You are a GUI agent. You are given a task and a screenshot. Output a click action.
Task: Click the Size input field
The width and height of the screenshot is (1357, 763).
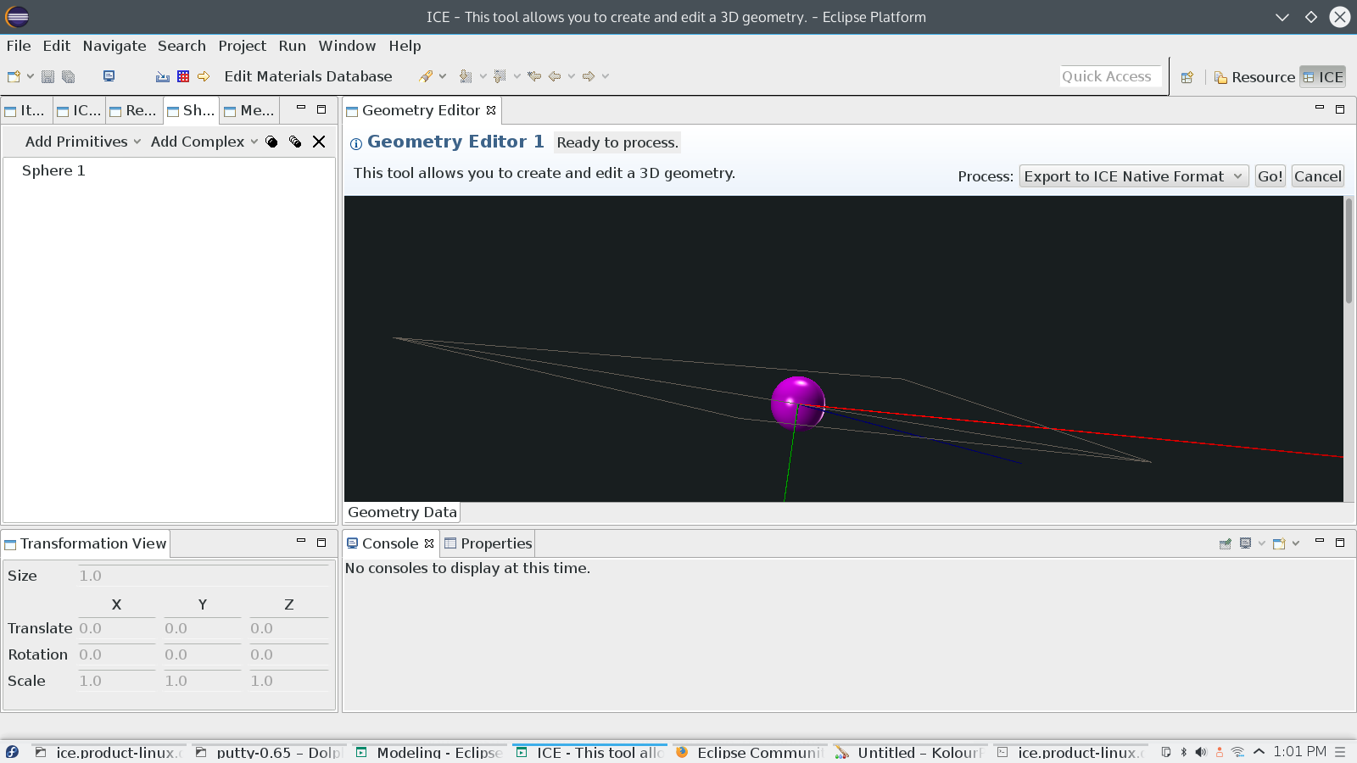click(204, 576)
